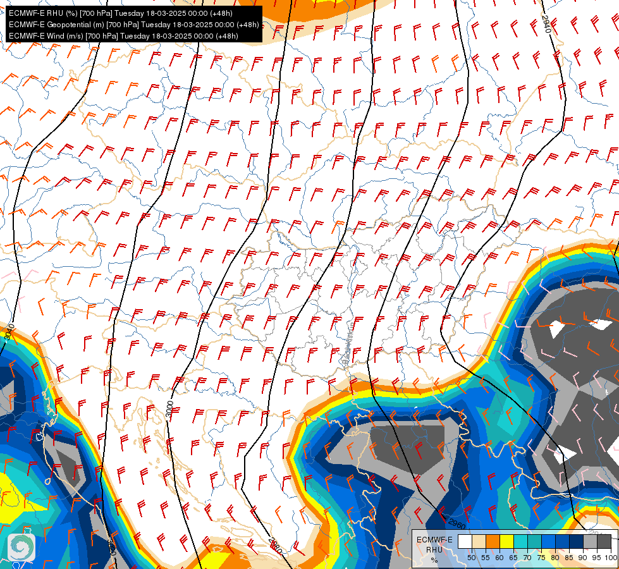The width and height of the screenshot is (619, 569).
Task: Click the legend title ECMWF-E RHU %
Action: pyautogui.click(x=434, y=549)
